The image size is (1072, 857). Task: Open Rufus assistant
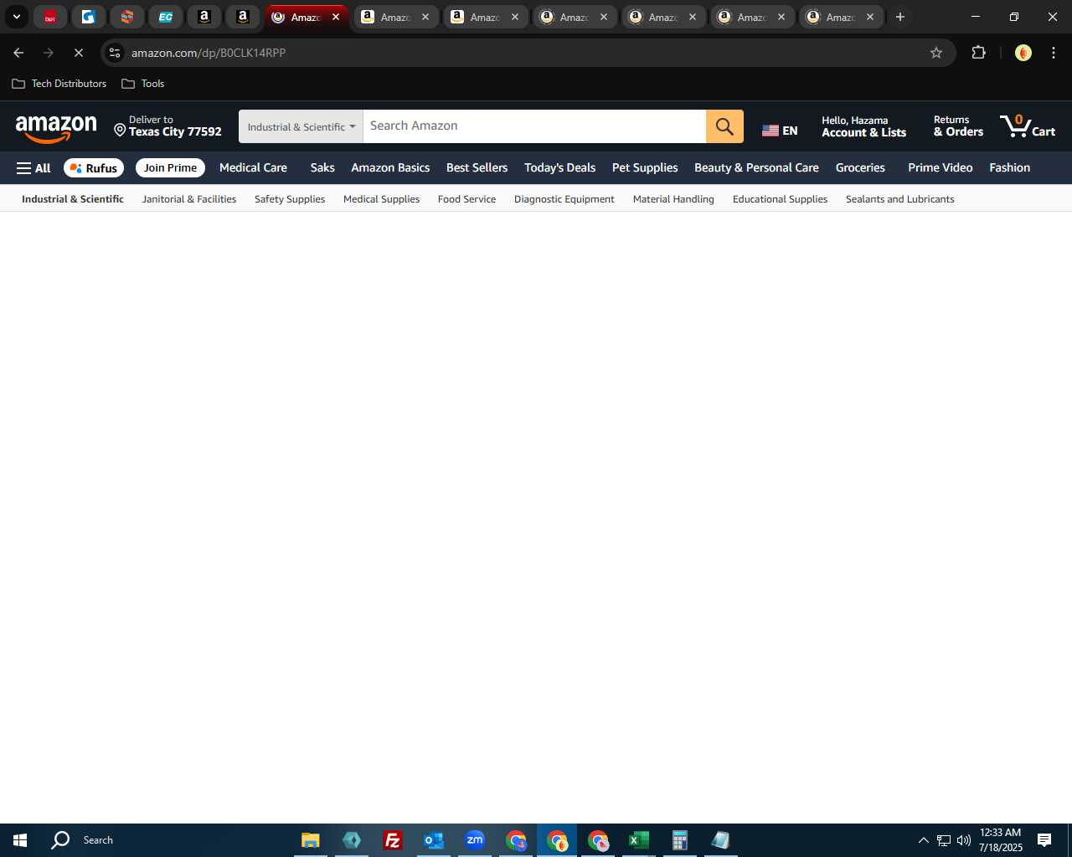94,168
